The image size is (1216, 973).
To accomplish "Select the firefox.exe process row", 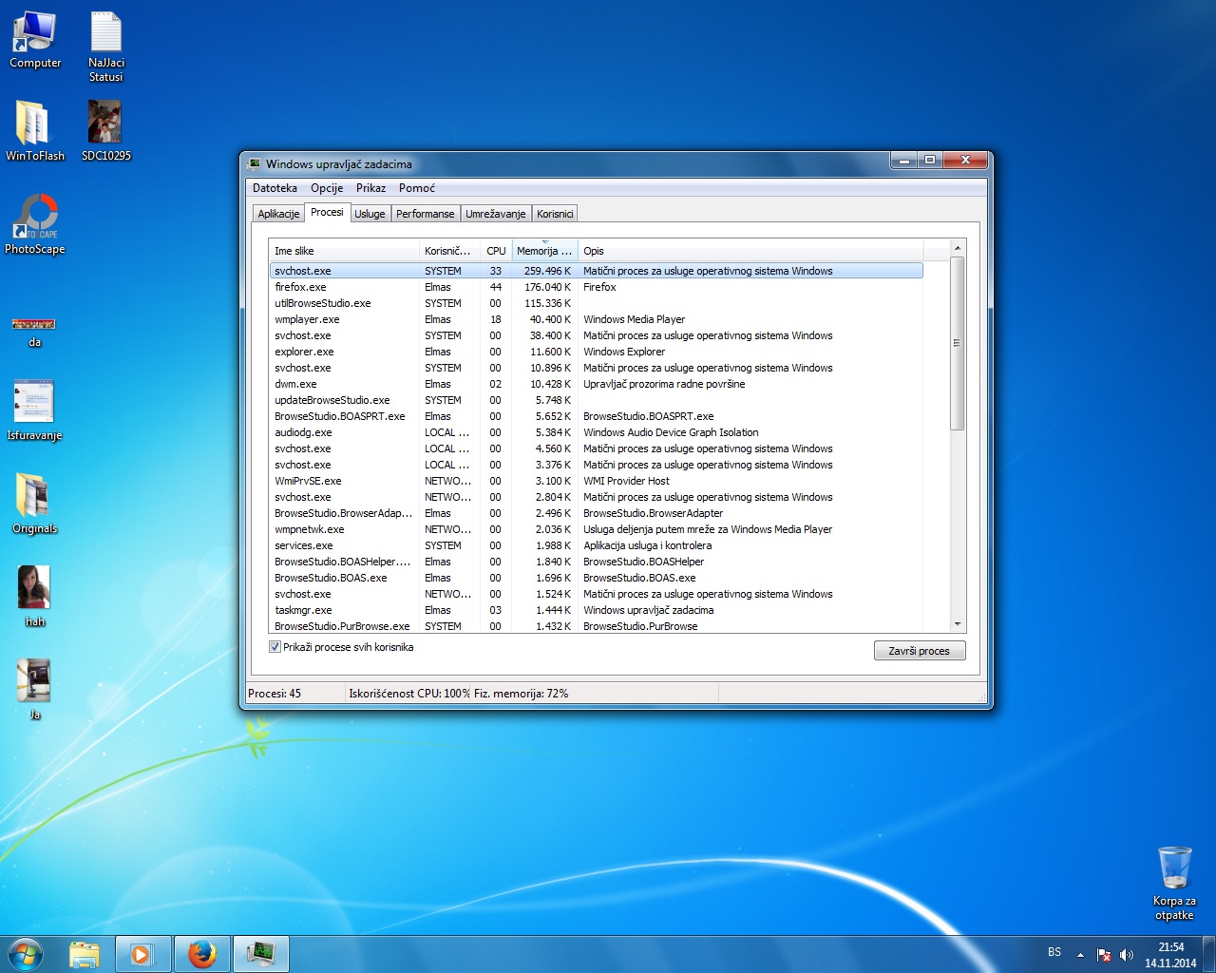I will pyautogui.click(x=301, y=287).
